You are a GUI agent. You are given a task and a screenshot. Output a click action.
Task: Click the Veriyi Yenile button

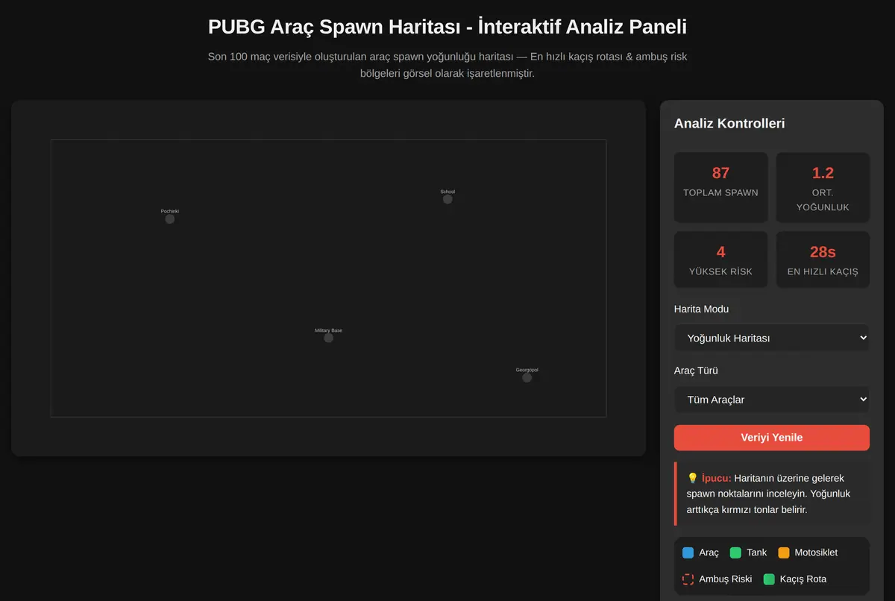[772, 438]
